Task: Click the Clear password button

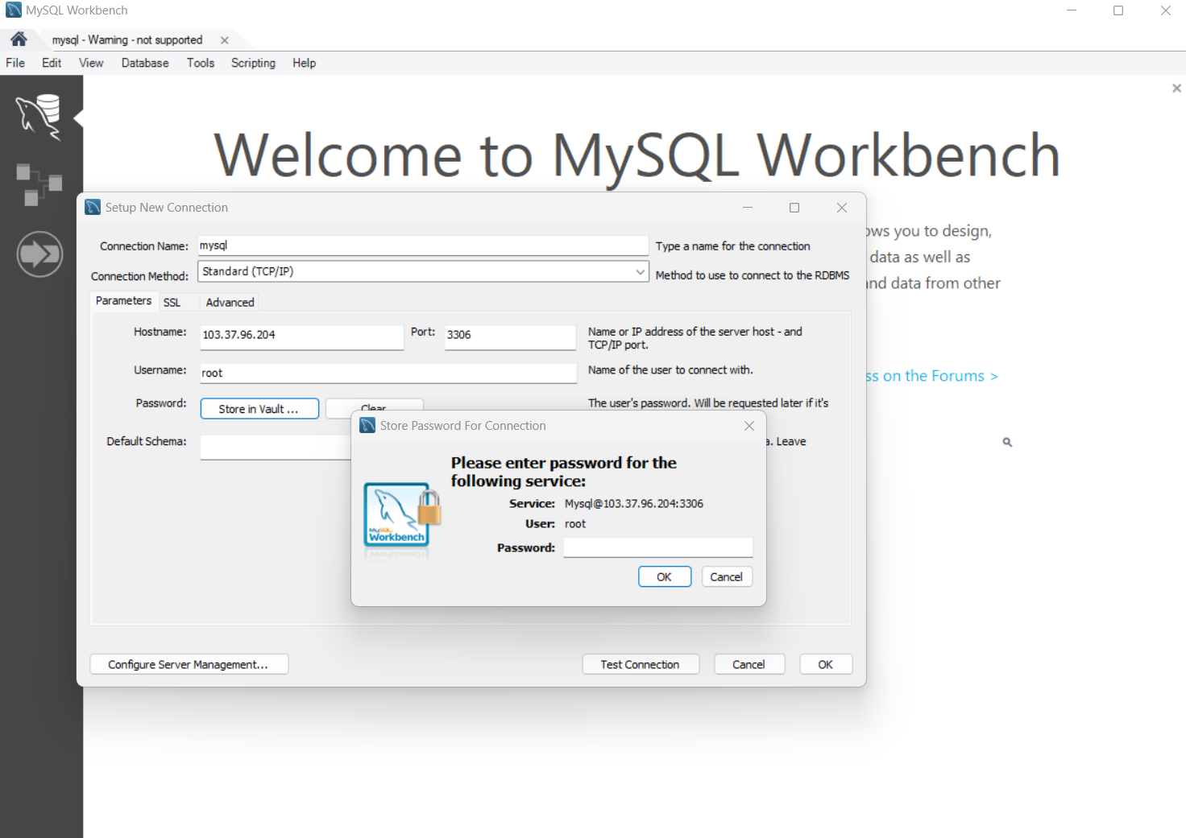Action: point(374,406)
